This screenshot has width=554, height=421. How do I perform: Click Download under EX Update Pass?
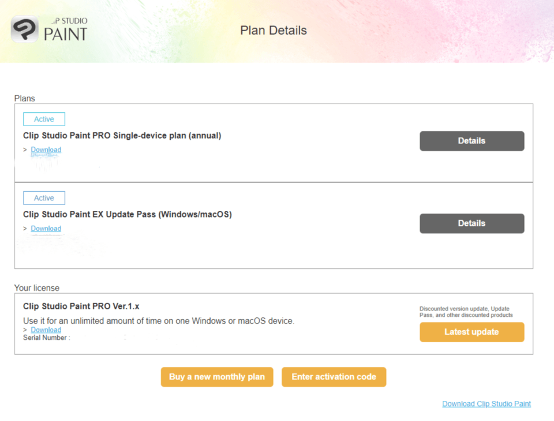46,229
